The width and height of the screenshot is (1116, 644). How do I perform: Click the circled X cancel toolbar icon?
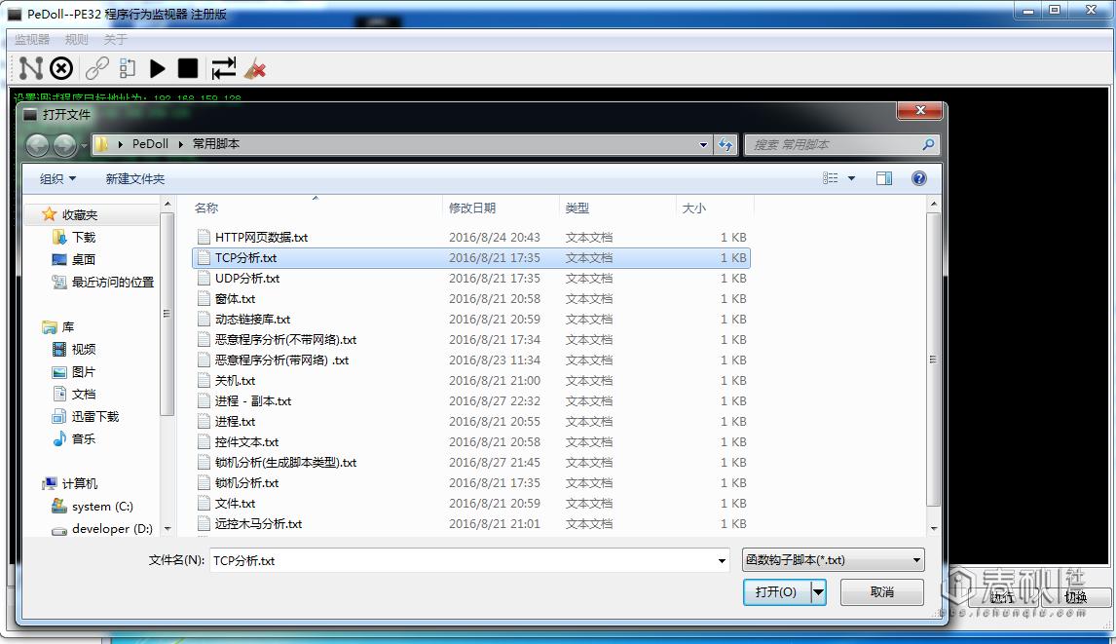(61, 68)
